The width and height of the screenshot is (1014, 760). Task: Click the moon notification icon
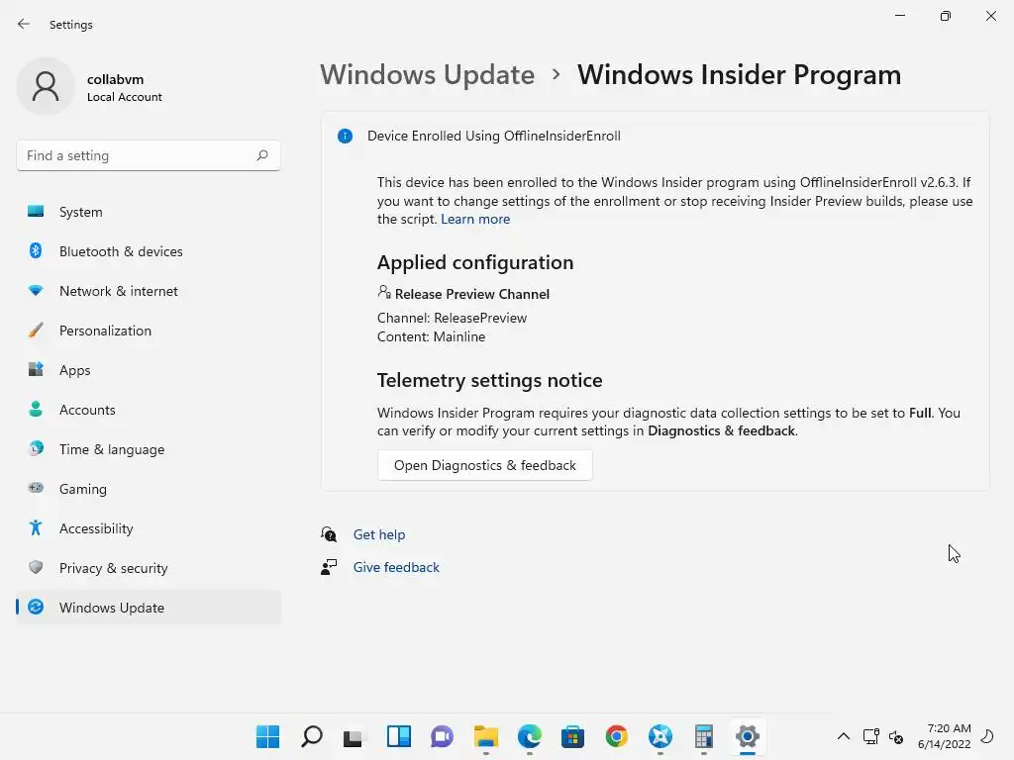pyautogui.click(x=987, y=736)
